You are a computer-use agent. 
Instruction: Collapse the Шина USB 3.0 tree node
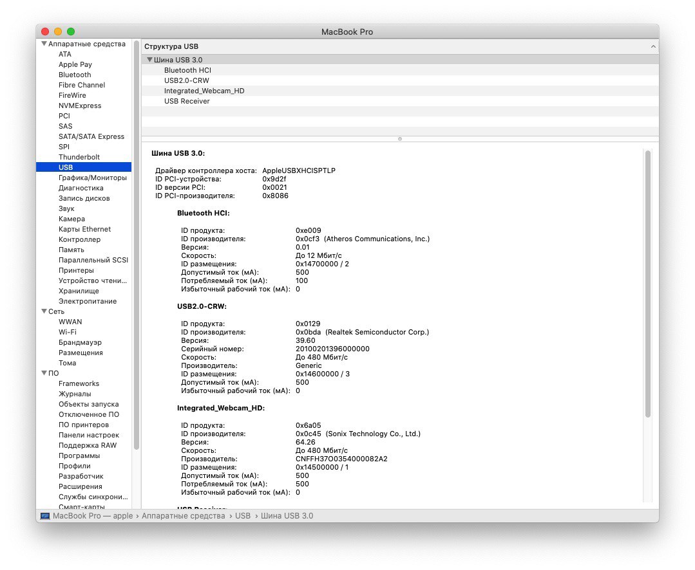coord(150,60)
